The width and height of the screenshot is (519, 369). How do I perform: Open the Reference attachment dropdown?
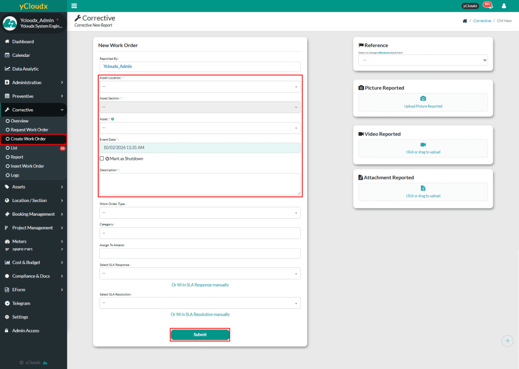[423, 60]
